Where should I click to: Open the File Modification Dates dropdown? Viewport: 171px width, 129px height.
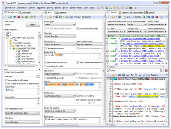(x=23, y=113)
